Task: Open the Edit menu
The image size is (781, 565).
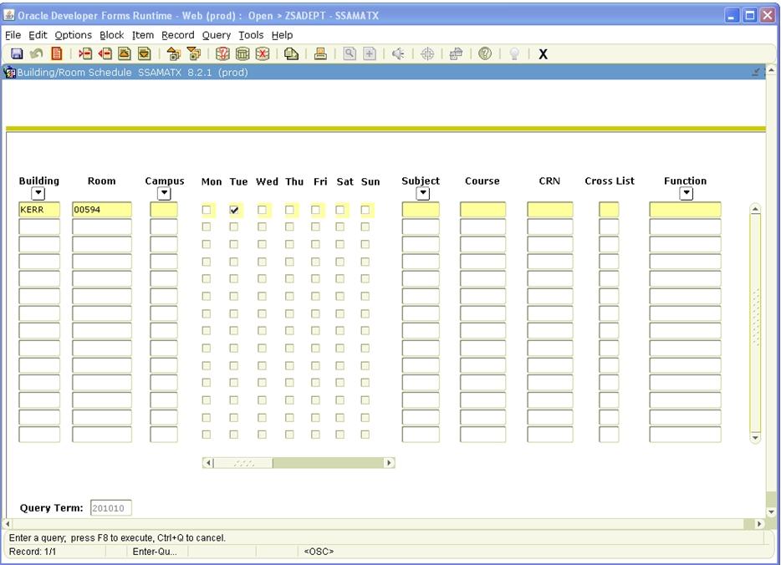Action: point(38,35)
